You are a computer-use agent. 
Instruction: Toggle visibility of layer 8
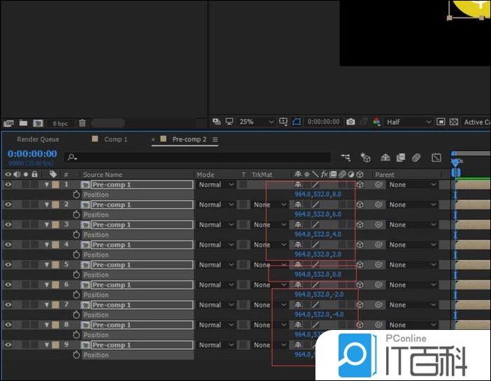8,324
